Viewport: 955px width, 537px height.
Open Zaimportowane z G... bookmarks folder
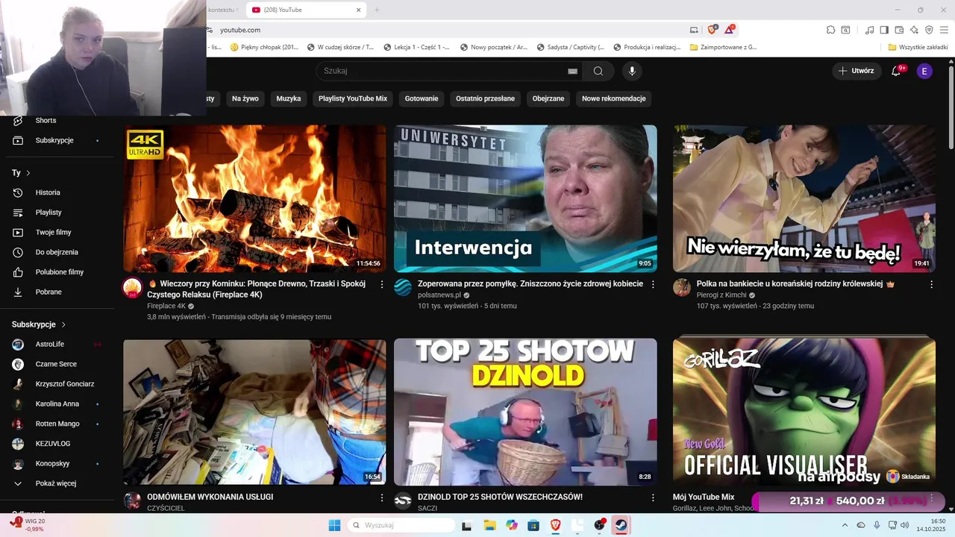click(724, 47)
